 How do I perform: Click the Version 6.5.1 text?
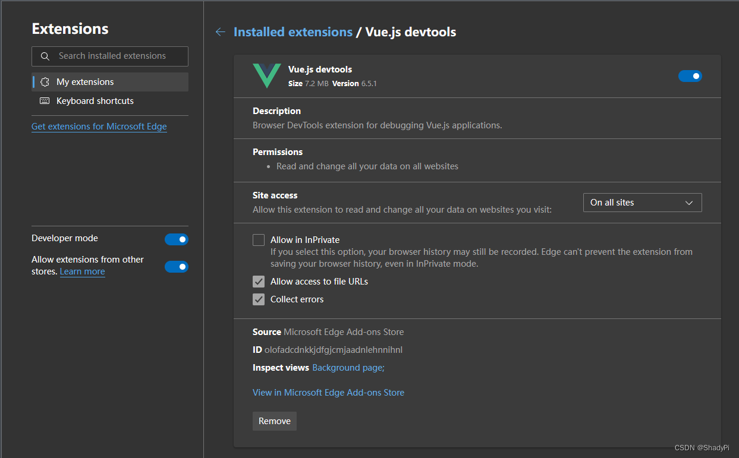pos(354,84)
